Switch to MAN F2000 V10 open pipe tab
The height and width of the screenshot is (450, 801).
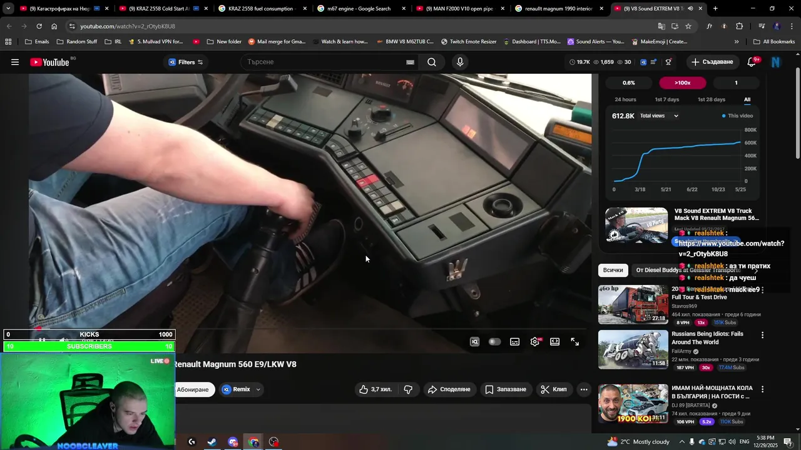[x=461, y=9]
